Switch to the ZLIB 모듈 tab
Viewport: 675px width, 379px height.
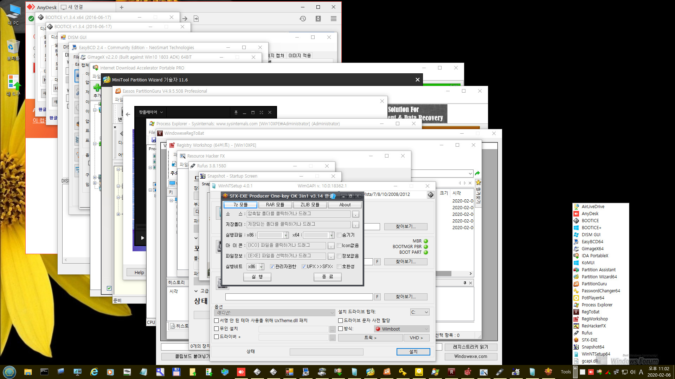coord(310,205)
